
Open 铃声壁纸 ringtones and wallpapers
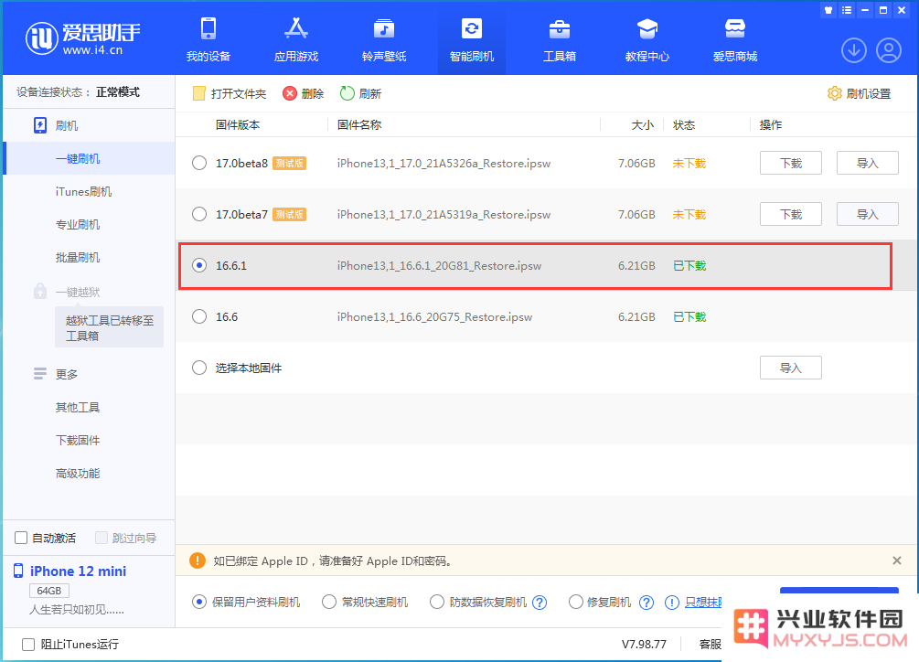(384, 40)
